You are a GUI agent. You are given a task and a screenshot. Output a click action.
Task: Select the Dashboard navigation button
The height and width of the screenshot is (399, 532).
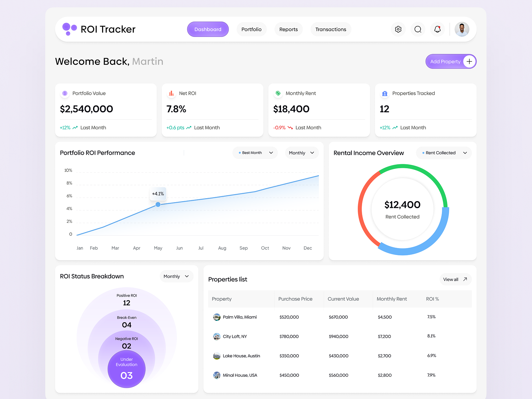[x=207, y=29]
